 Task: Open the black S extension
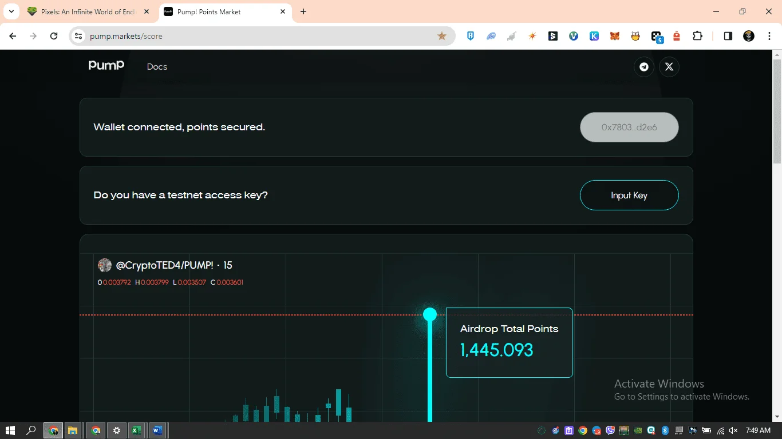coord(553,36)
